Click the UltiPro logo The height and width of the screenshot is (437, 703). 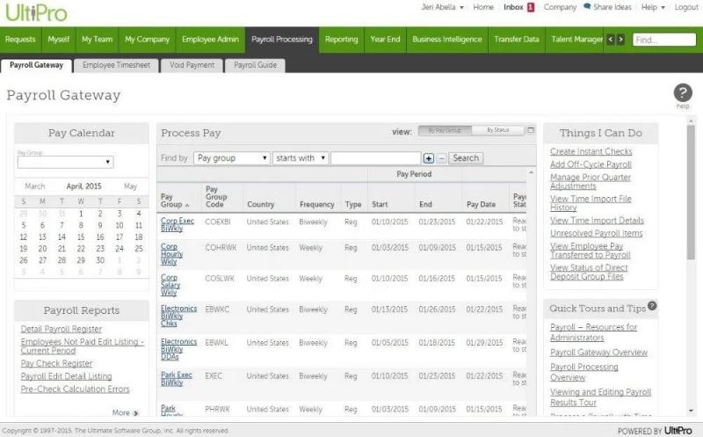pos(36,12)
